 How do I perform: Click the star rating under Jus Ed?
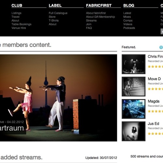tap(156, 134)
